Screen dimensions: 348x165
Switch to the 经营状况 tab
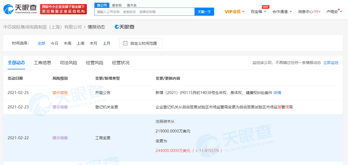121,63
